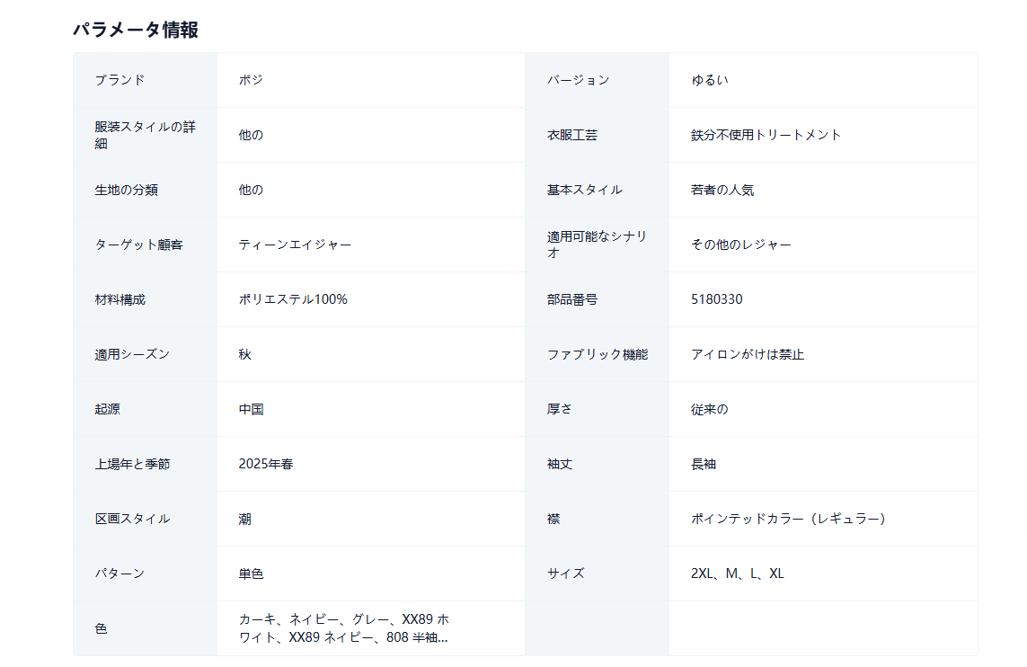Click the 若者の人気 style value
The image size is (1027, 667).
(x=722, y=190)
